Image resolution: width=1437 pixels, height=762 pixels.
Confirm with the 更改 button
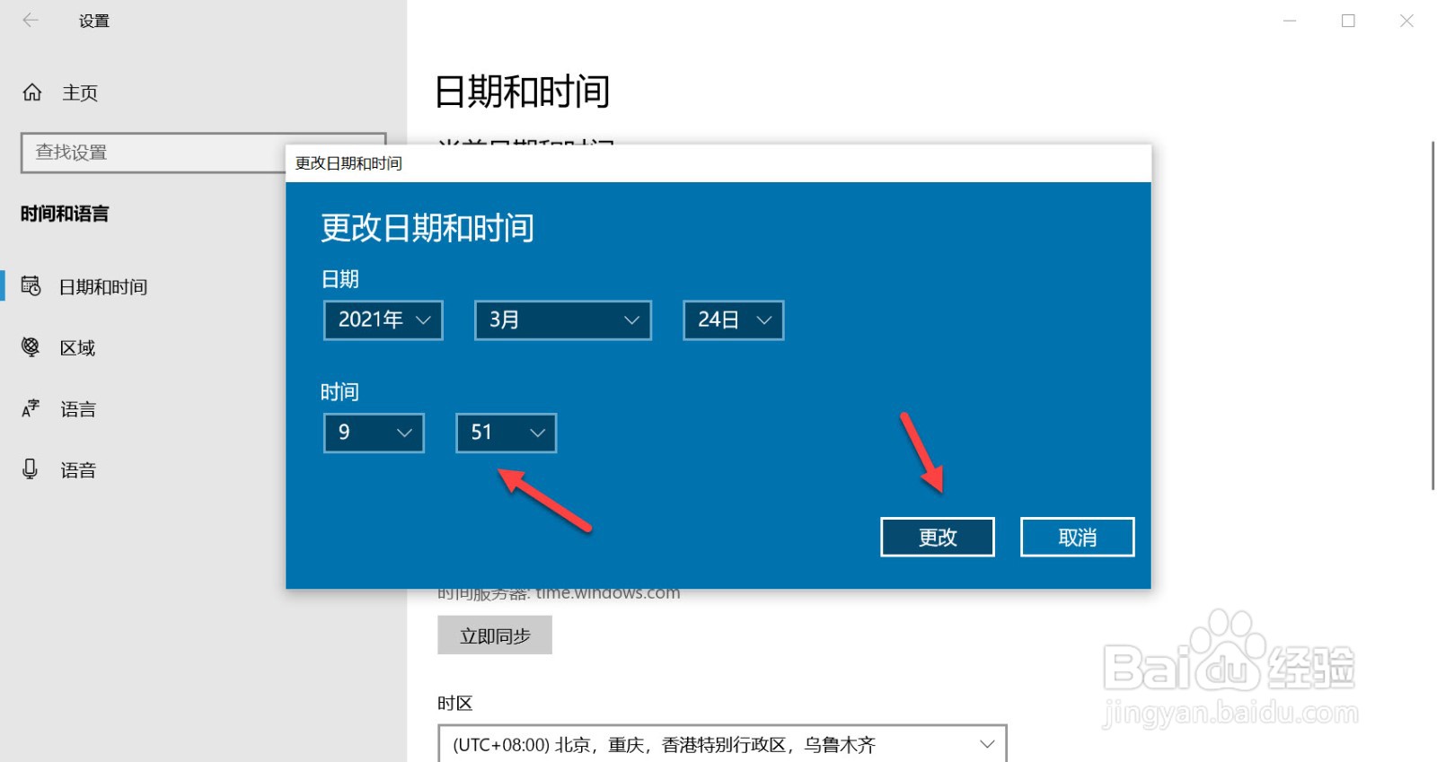click(x=938, y=537)
